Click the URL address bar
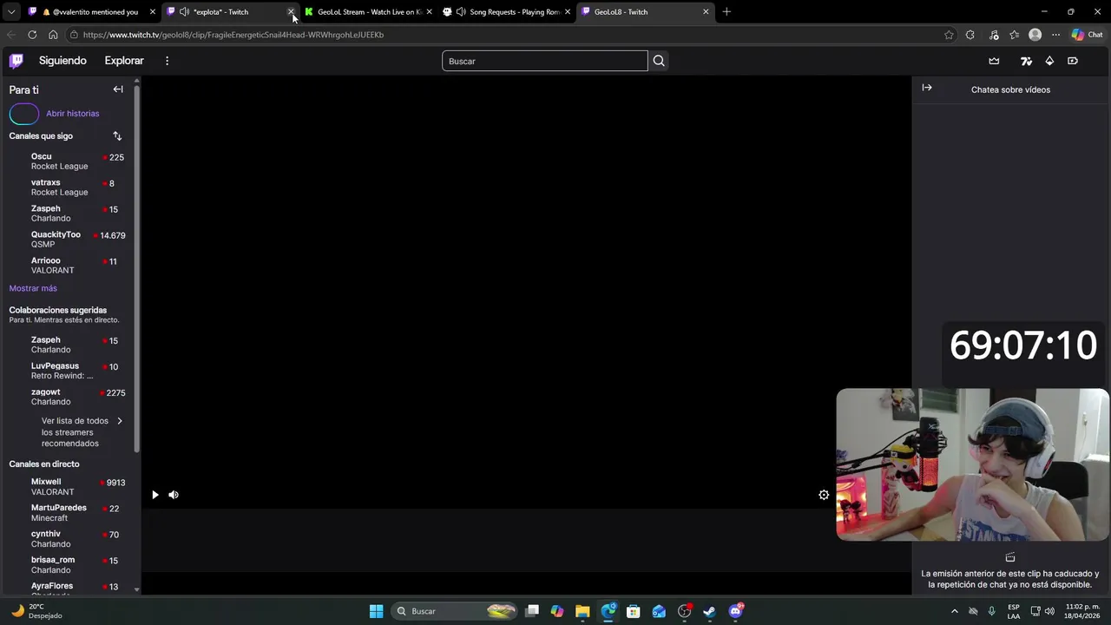 pyautogui.click(x=503, y=35)
